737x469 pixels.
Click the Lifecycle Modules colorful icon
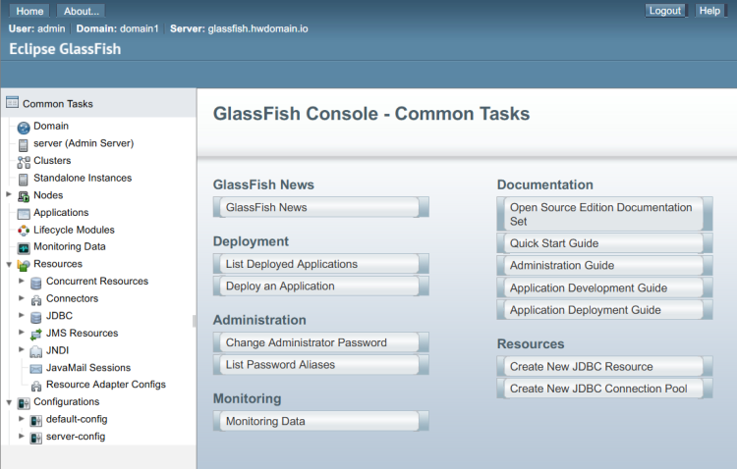[x=24, y=231]
